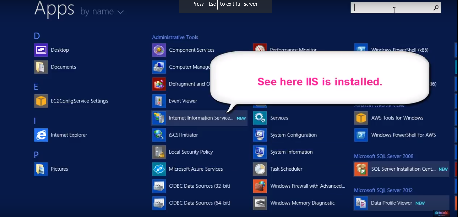The image size is (458, 217).
Task: Launch Windows Memory Diagnostic icon
Action: click(260, 203)
